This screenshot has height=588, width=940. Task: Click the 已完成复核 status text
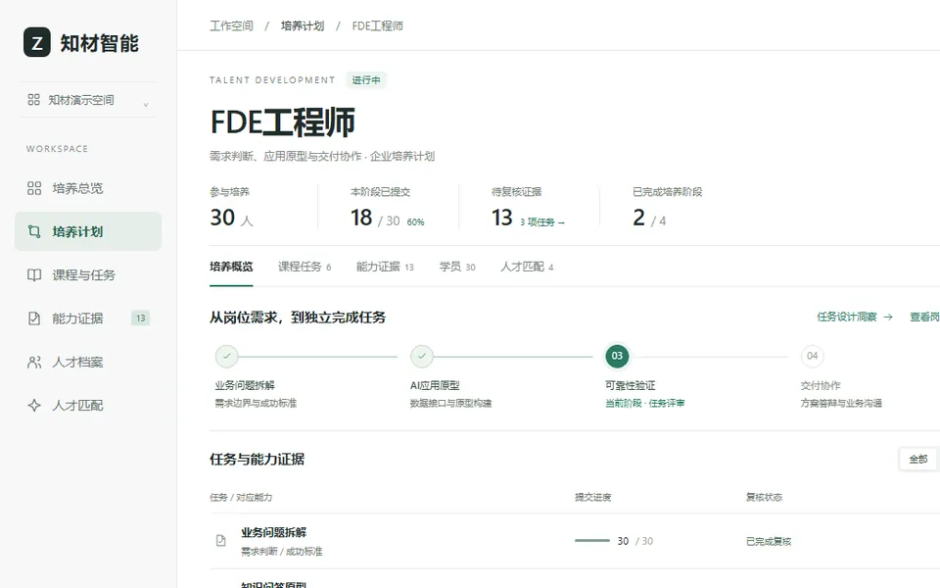point(769,541)
